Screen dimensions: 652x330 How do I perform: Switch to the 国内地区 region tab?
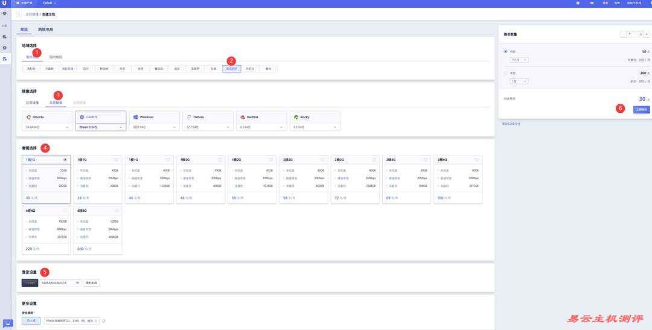point(56,57)
